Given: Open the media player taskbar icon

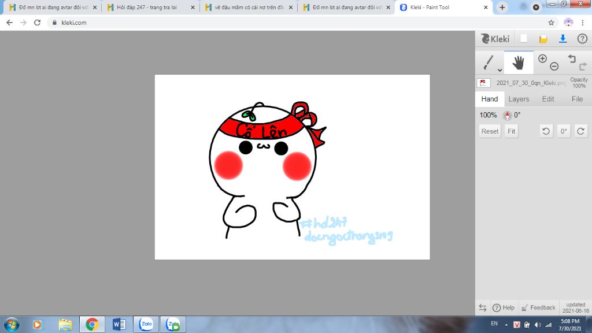Looking at the screenshot, I should (x=38, y=325).
